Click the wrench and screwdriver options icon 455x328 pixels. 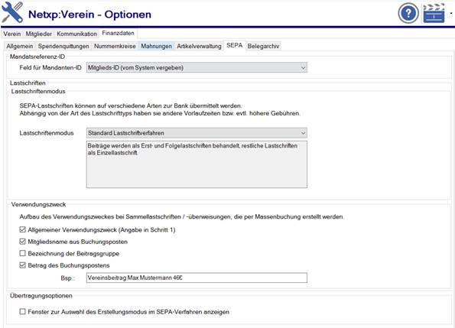(12, 12)
